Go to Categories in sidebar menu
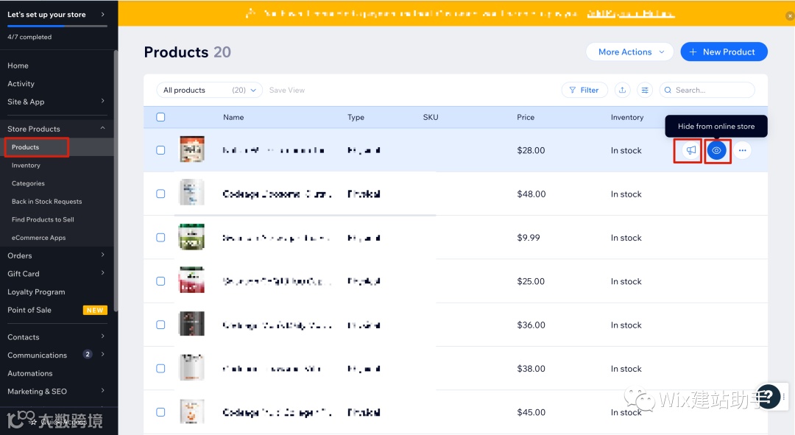 pyautogui.click(x=29, y=183)
